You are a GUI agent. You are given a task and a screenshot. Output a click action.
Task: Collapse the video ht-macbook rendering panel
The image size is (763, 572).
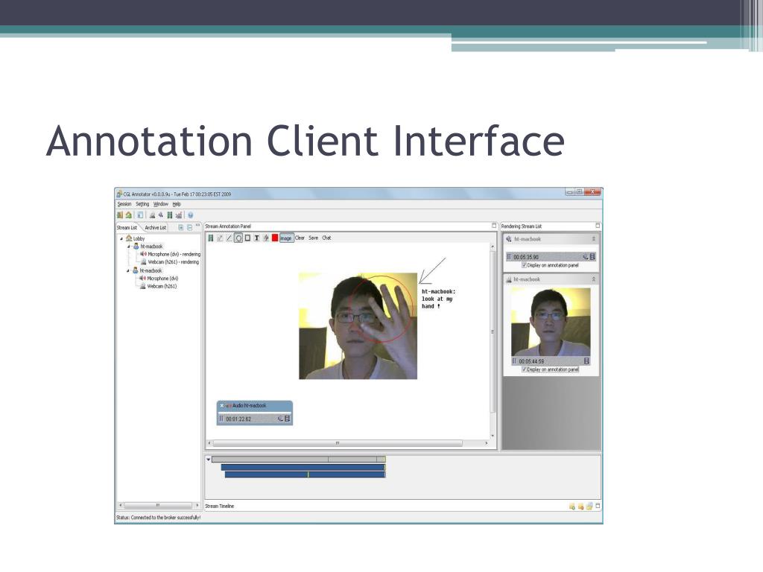coord(594,279)
